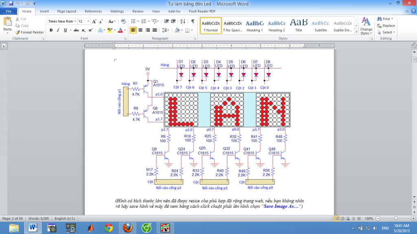Click the Find button
This screenshot has height=234, width=417.
click(x=385, y=19)
